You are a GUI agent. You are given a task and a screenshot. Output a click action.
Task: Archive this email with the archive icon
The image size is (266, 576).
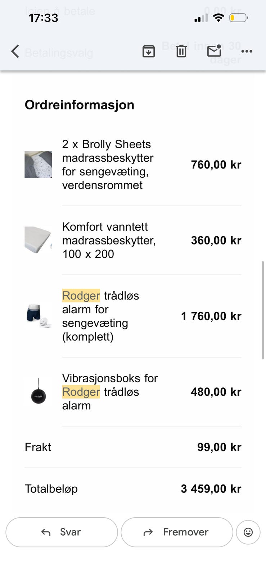click(148, 51)
